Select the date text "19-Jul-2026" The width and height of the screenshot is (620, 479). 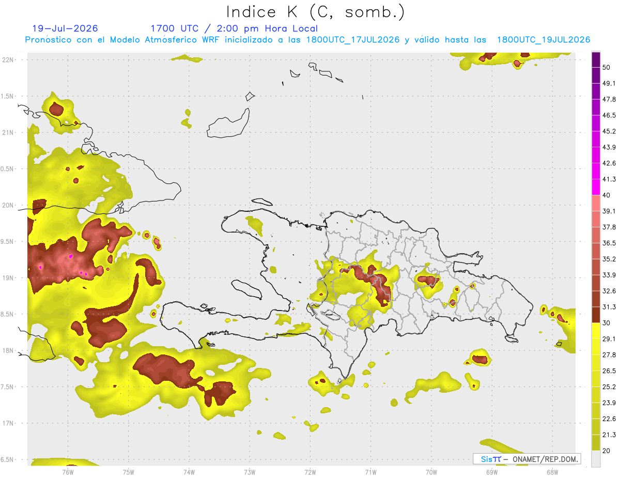click(x=65, y=28)
